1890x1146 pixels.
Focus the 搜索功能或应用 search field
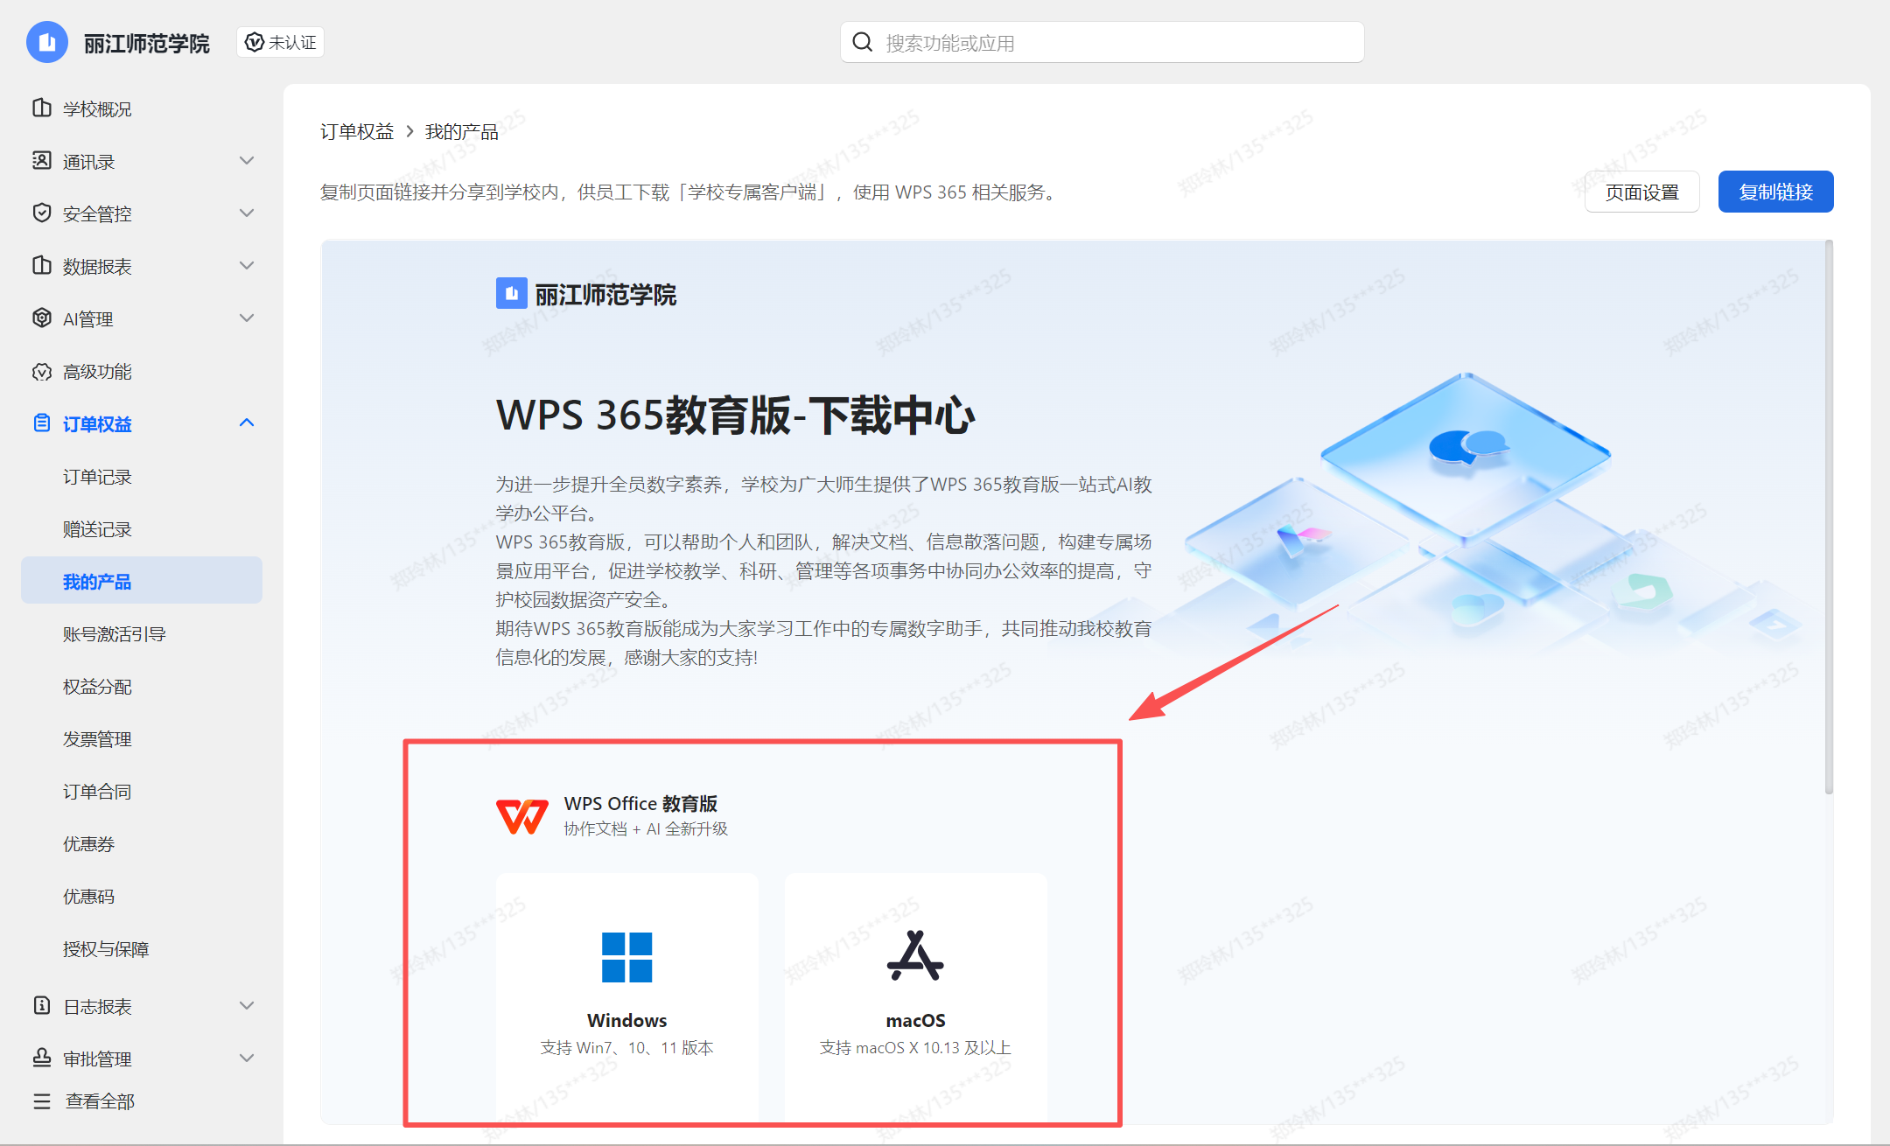[x=1102, y=42]
